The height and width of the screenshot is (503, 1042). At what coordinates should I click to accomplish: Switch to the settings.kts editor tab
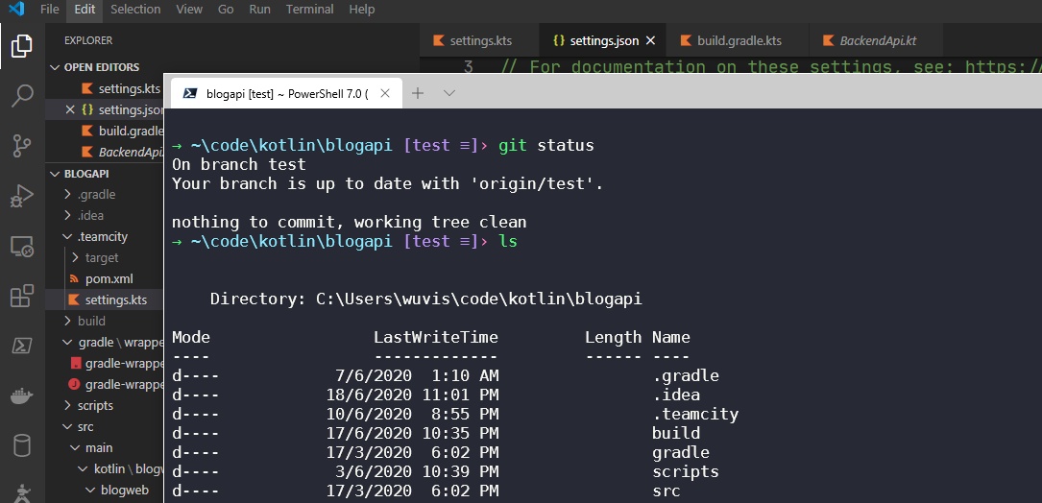point(479,40)
